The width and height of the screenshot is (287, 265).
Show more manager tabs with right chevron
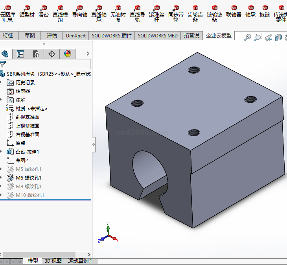(x=88, y=54)
